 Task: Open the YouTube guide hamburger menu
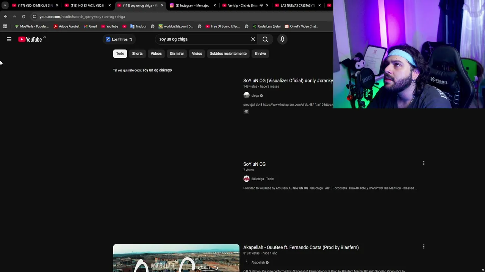tap(9, 39)
